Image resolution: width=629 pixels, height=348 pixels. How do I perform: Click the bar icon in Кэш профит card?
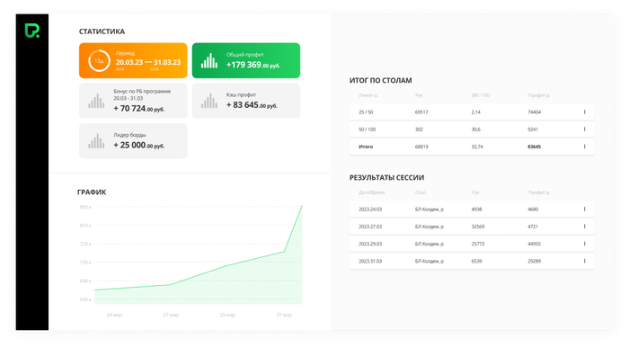click(x=209, y=101)
